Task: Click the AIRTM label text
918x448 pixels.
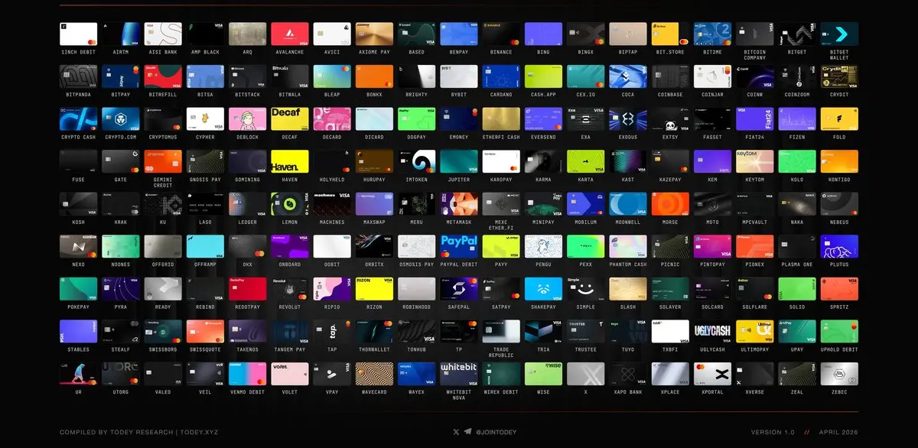Action: click(x=121, y=52)
